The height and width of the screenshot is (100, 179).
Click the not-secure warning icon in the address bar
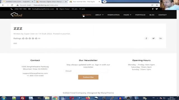click(17, 5)
